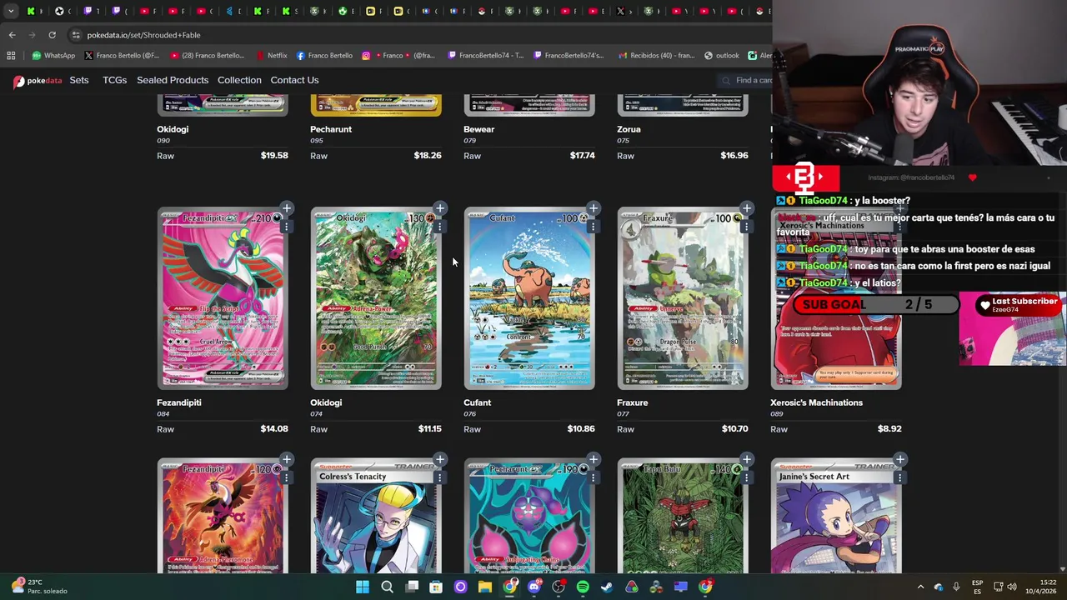Open Windows Start menu
This screenshot has width=1067, height=600.
[x=363, y=587]
